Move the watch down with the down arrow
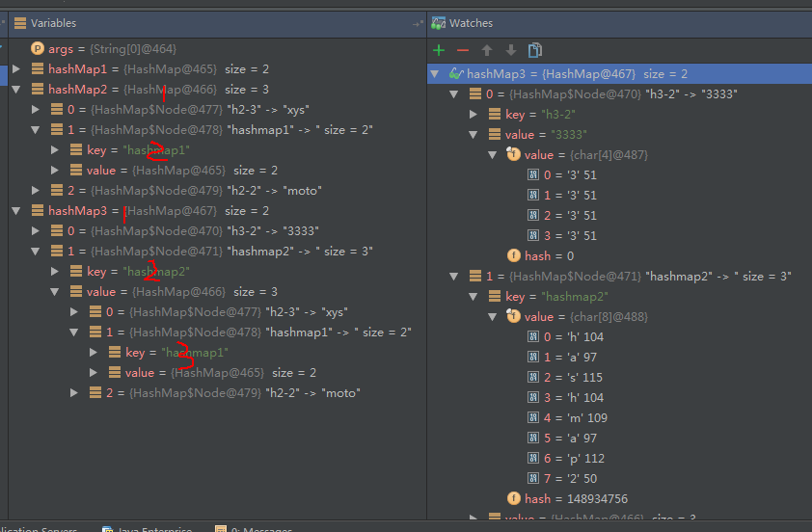The height and width of the screenshot is (532, 812). 511,50
